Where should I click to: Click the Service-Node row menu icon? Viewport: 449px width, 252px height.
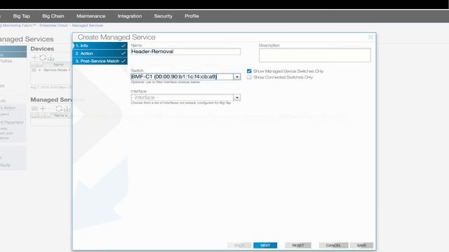pos(34,70)
